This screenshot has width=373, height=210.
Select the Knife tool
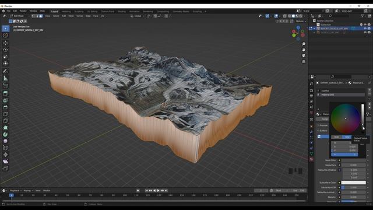[x=5, y=121]
